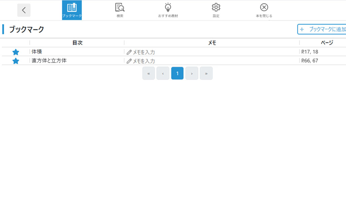346x202 pixels.
Task: Jump to the last bookmarks page
Action: pos(206,73)
